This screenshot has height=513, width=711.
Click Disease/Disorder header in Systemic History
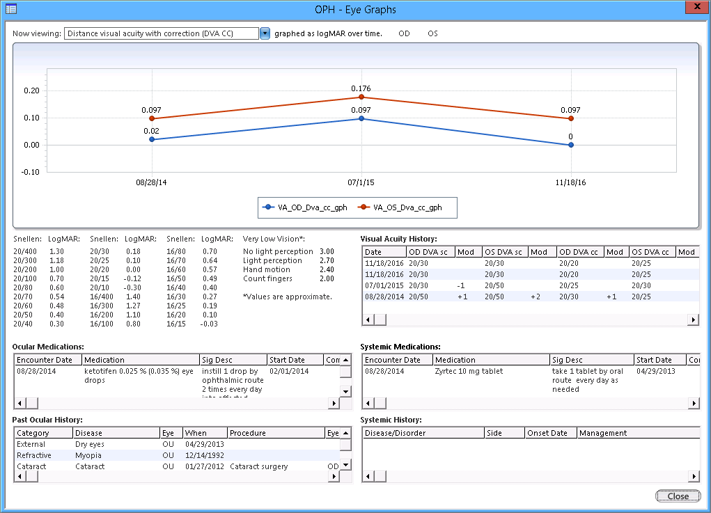coord(423,433)
